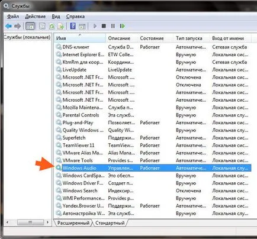The width and height of the screenshot is (257, 239).
Task: Click gear icon next to Parental Controls
Action: (x=59, y=115)
